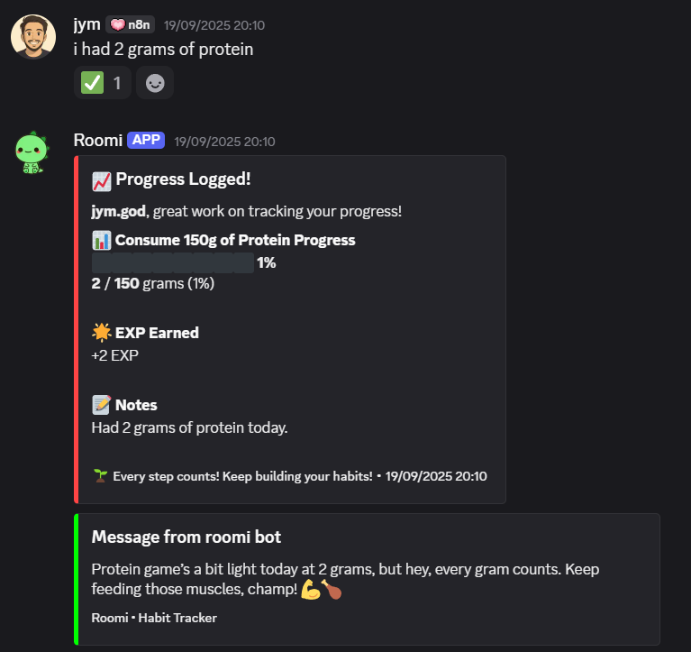Click the seedling emoji in embed footer

[x=100, y=475]
